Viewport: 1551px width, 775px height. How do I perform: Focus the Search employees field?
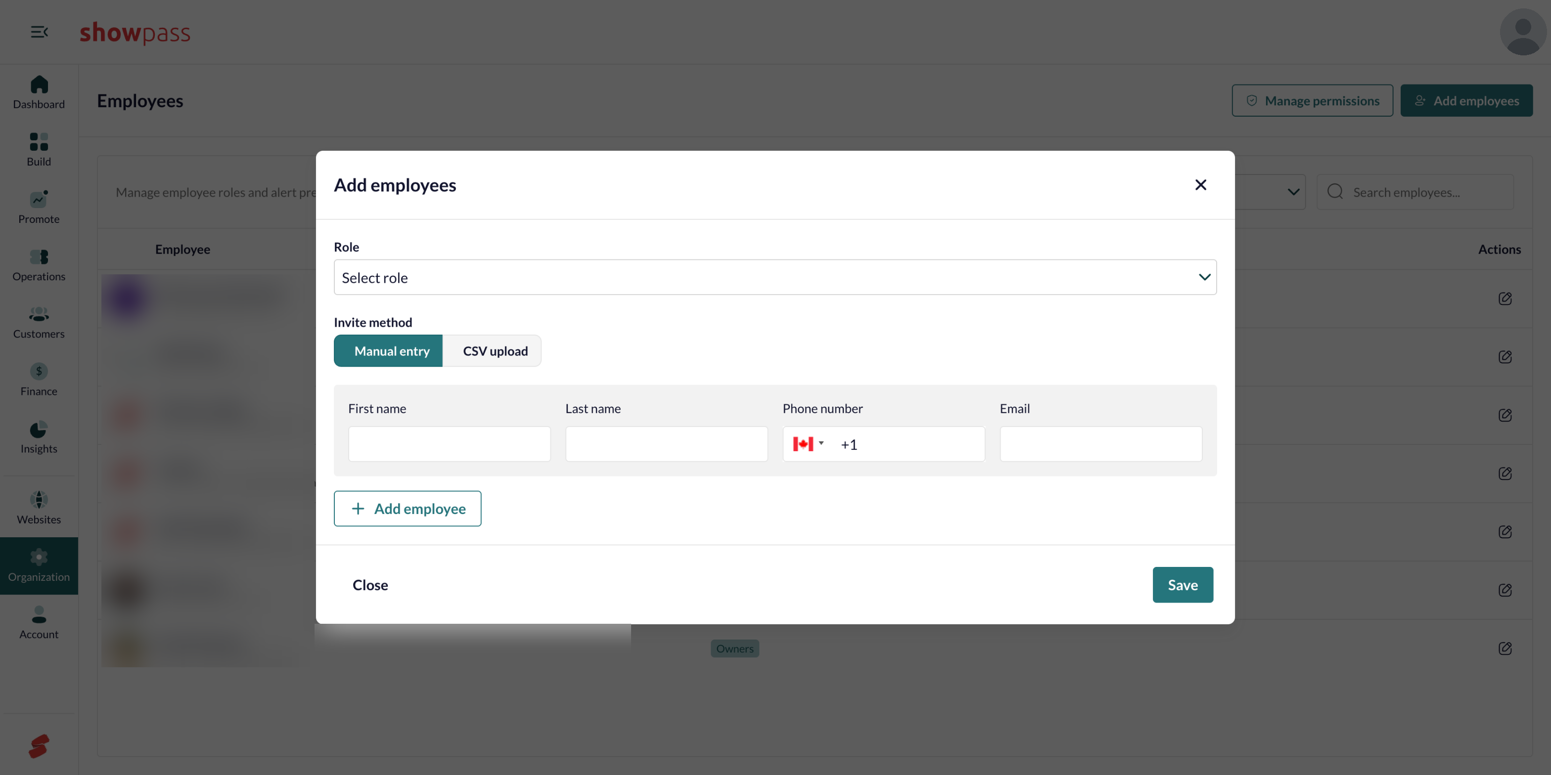(x=1415, y=192)
